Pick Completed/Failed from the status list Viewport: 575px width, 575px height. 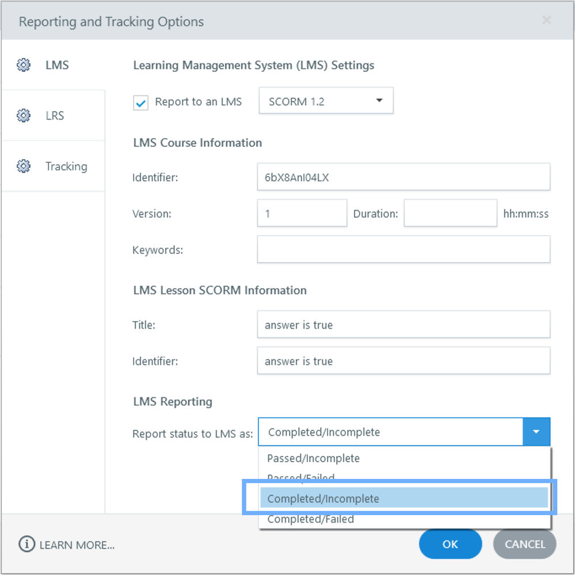pos(310,519)
